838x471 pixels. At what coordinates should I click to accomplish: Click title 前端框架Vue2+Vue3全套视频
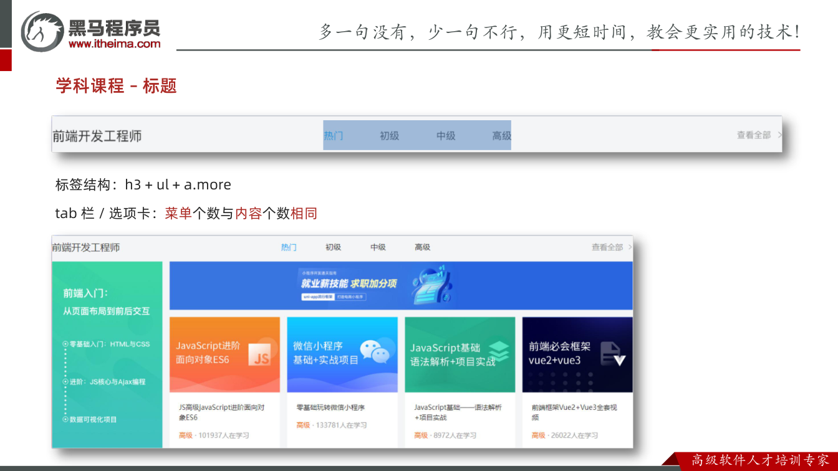pos(574,412)
